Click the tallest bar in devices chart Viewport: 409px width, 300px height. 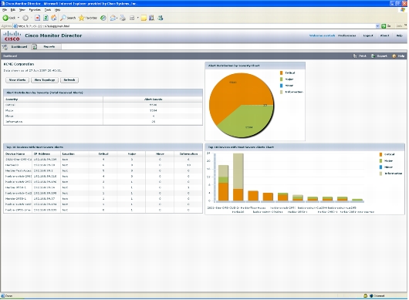[238, 177]
